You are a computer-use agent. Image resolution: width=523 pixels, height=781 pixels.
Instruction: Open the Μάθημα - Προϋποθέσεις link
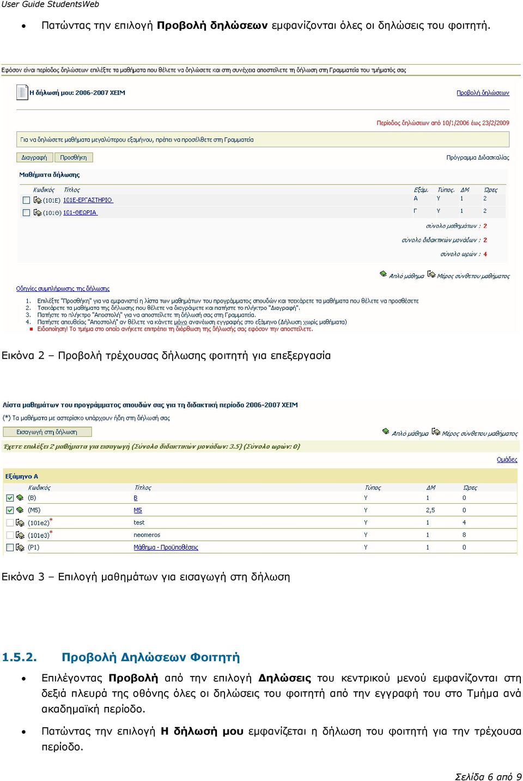point(166,547)
